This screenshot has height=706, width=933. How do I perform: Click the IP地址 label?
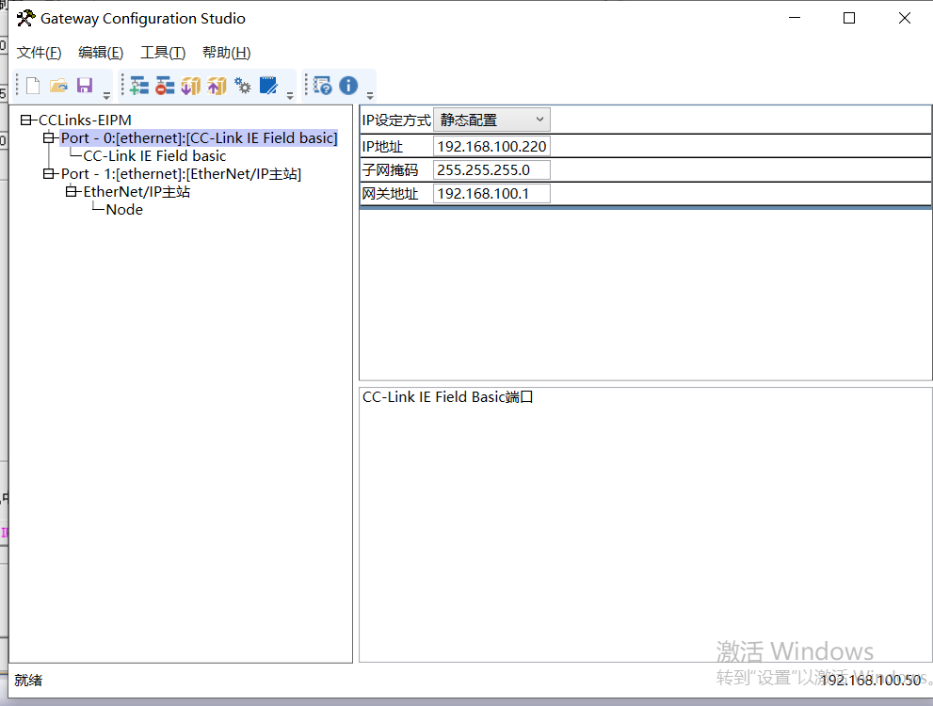(382, 146)
